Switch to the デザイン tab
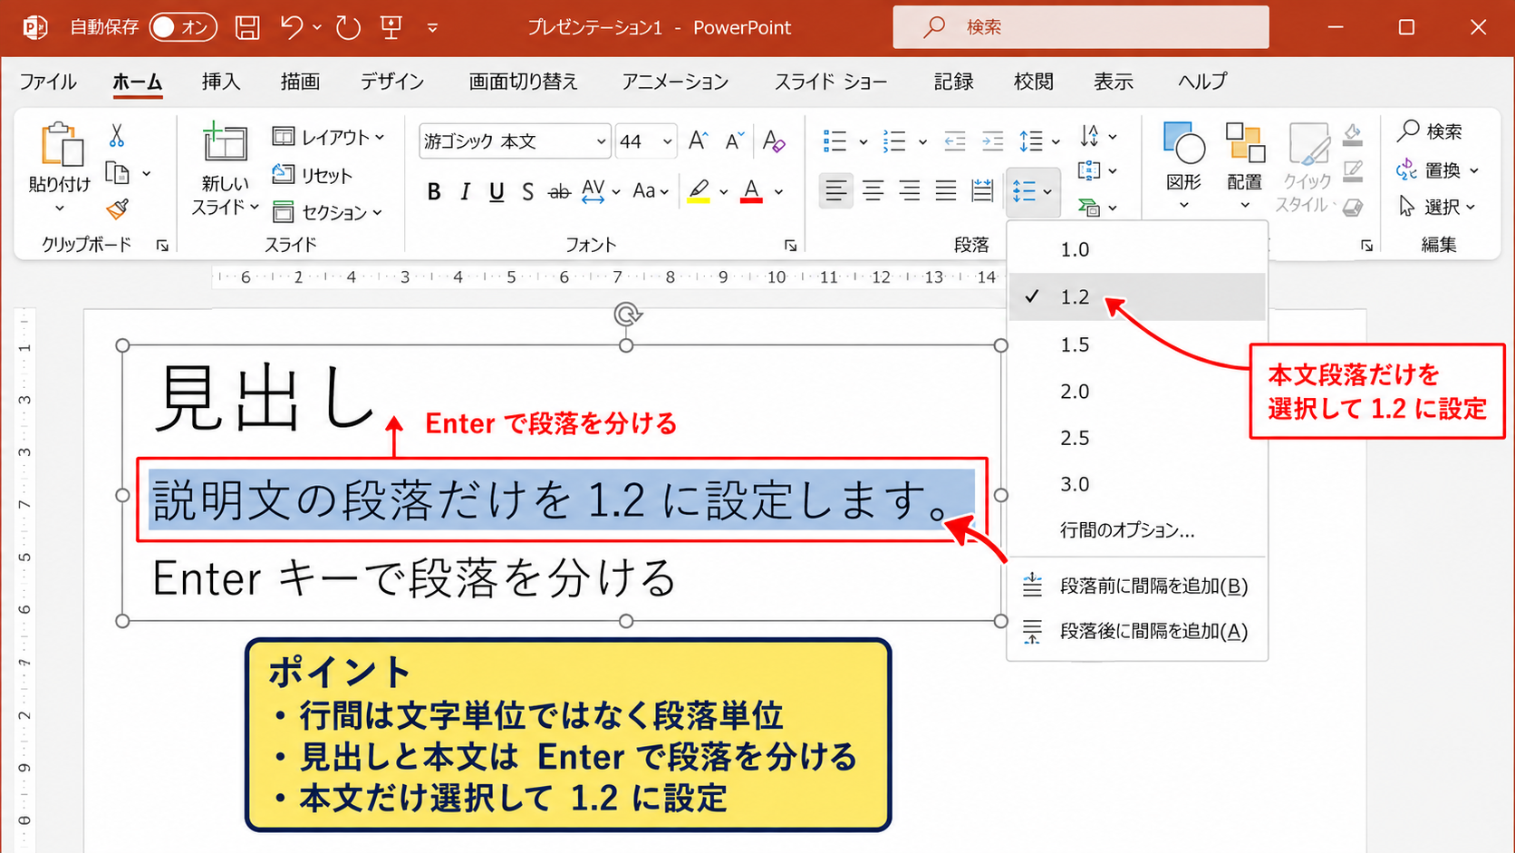This screenshot has height=853, width=1515. point(392,82)
